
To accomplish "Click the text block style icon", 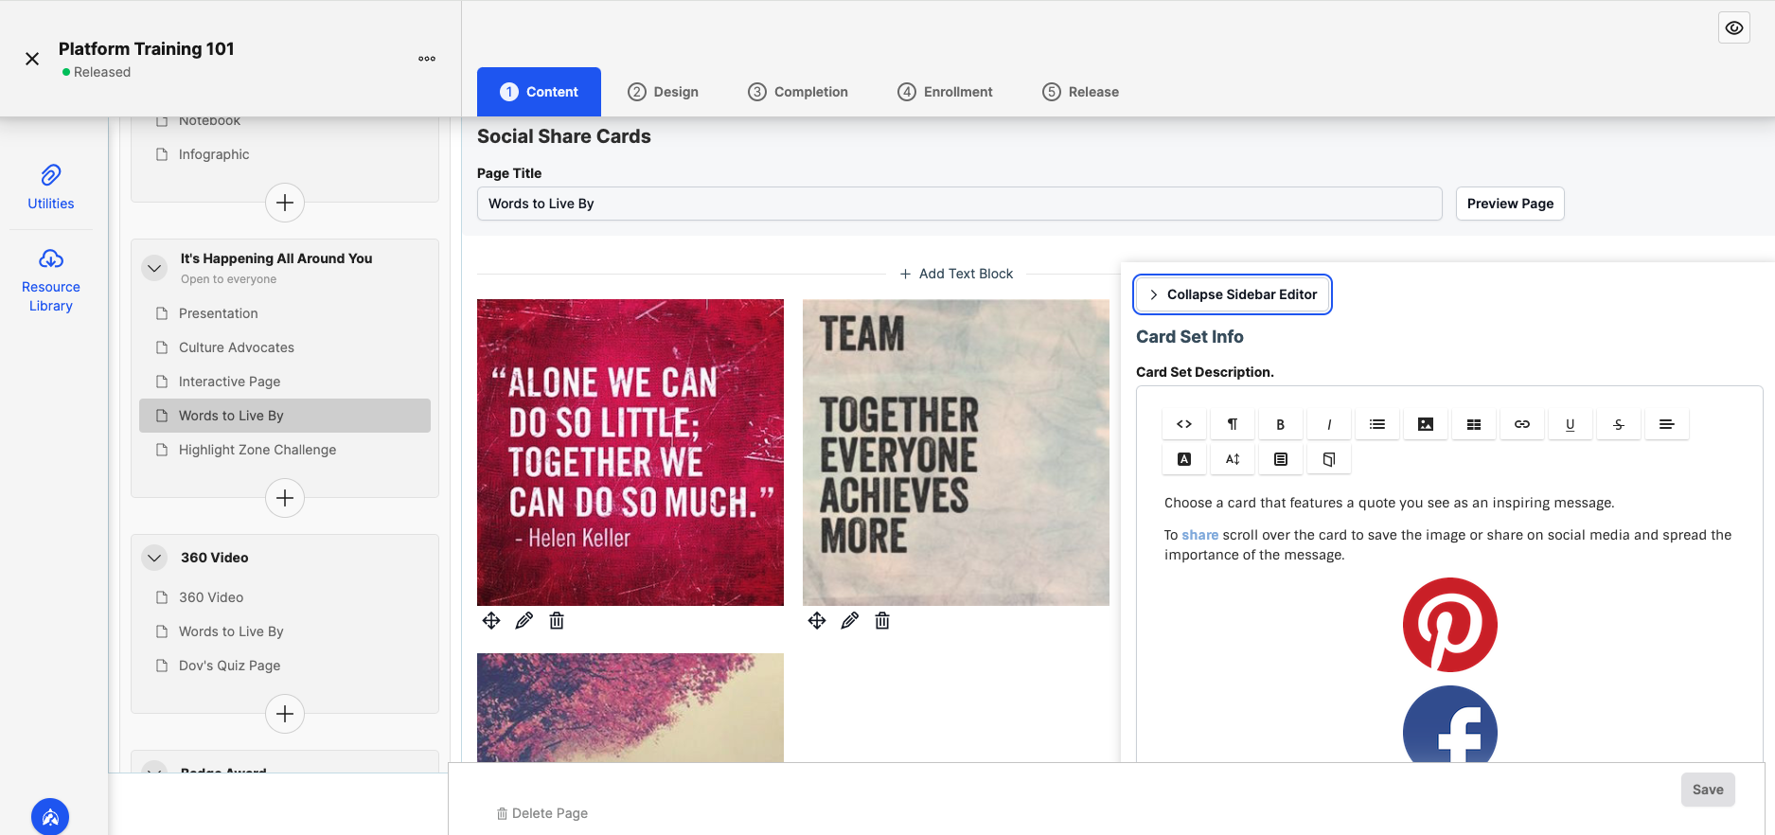I will click(x=1281, y=459).
